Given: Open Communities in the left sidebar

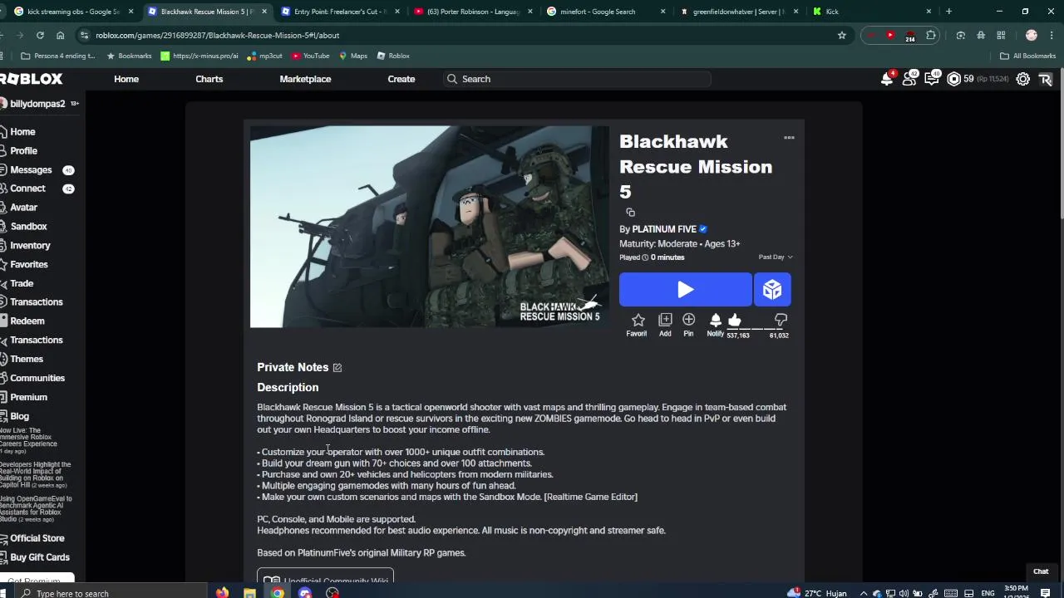Looking at the screenshot, I should (x=37, y=378).
